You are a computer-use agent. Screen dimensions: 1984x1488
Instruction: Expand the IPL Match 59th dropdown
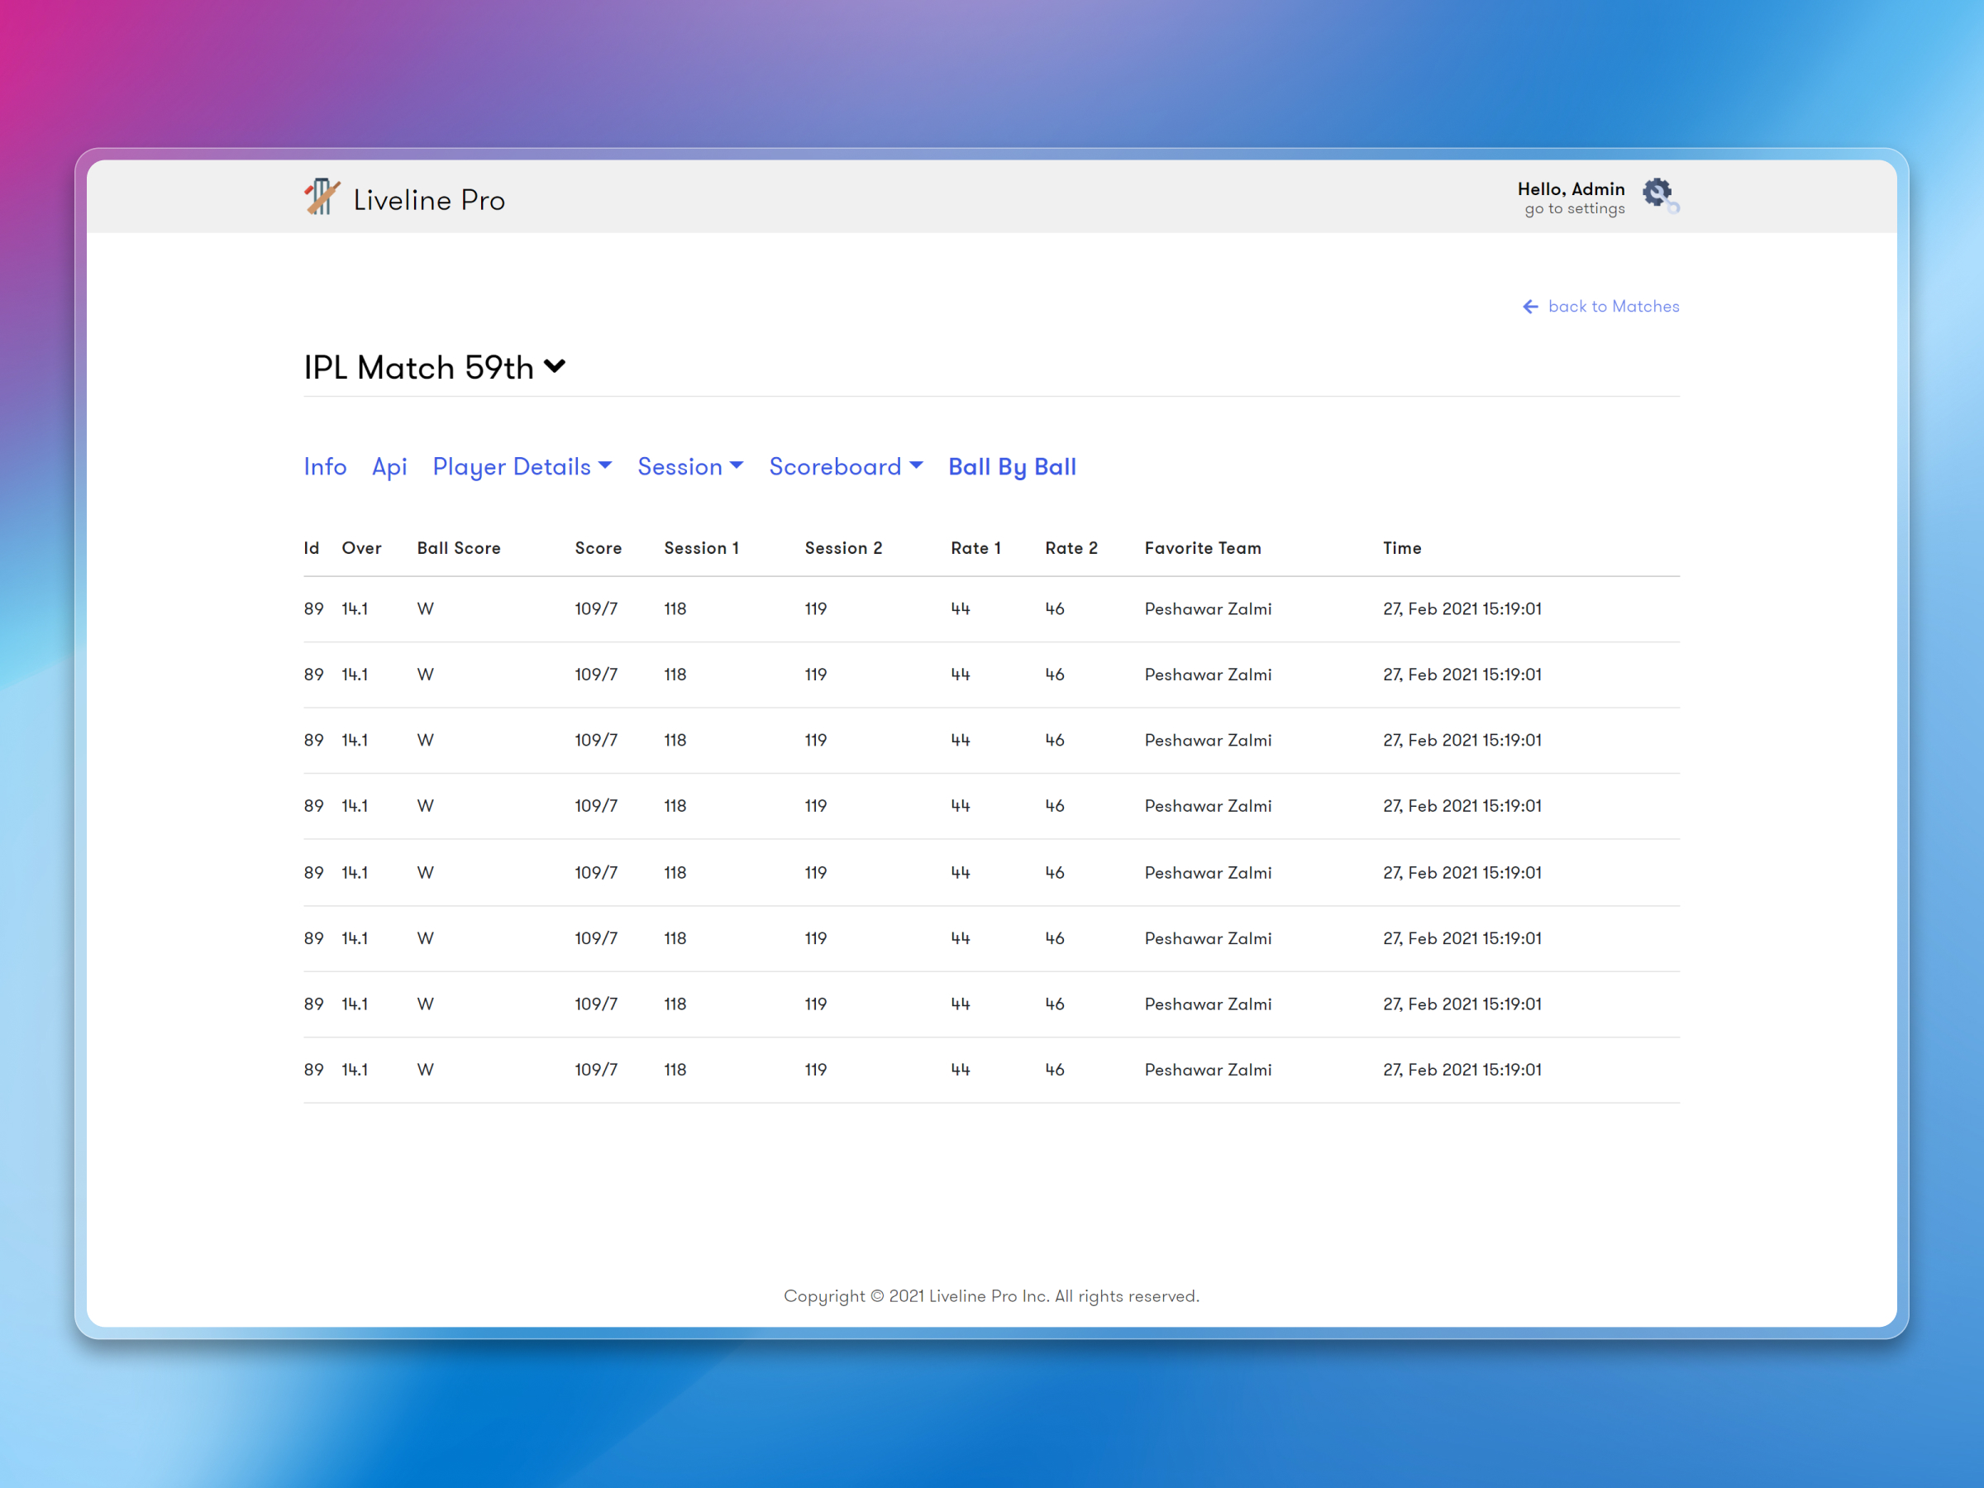pyautogui.click(x=555, y=366)
